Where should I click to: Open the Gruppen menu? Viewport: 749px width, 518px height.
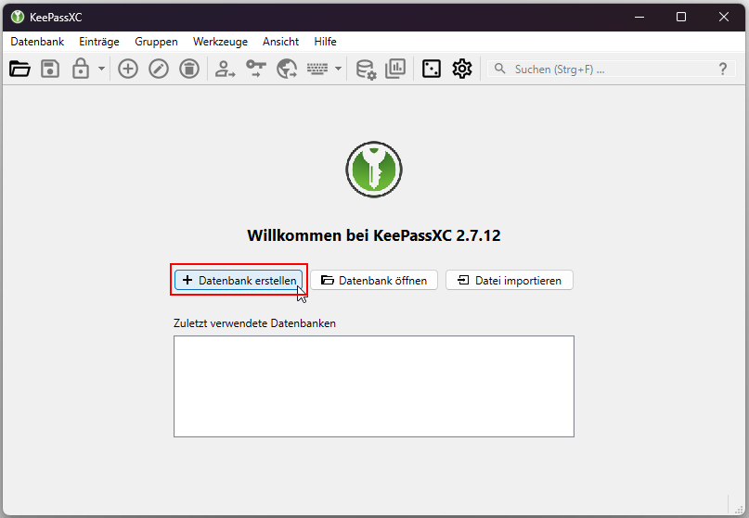(x=156, y=42)
